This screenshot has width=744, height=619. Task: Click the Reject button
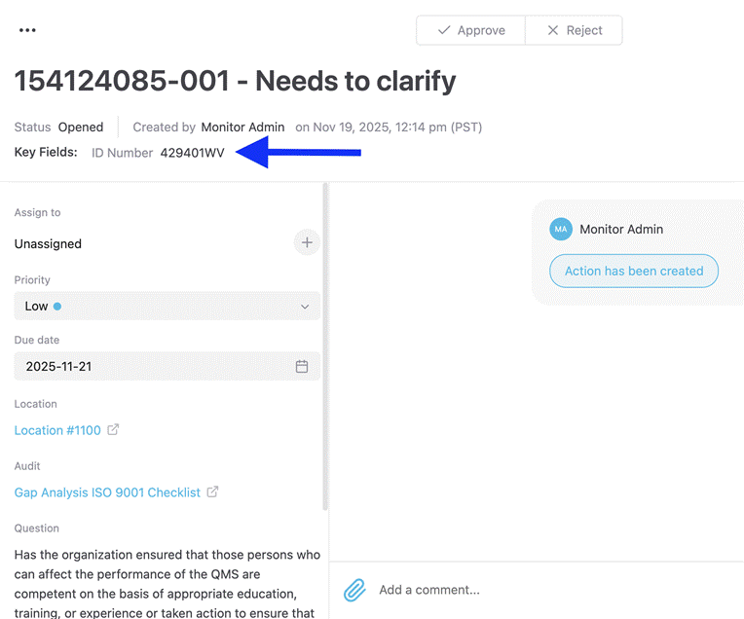[x=575, y=30]
